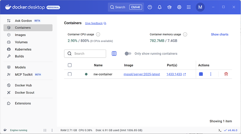Click the PERSONAL plan badge
The width and height of the screenshot is (241, 134).
tap(53, 7)
